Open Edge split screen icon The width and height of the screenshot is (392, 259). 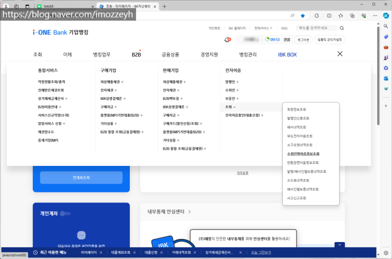pos(329,16)
